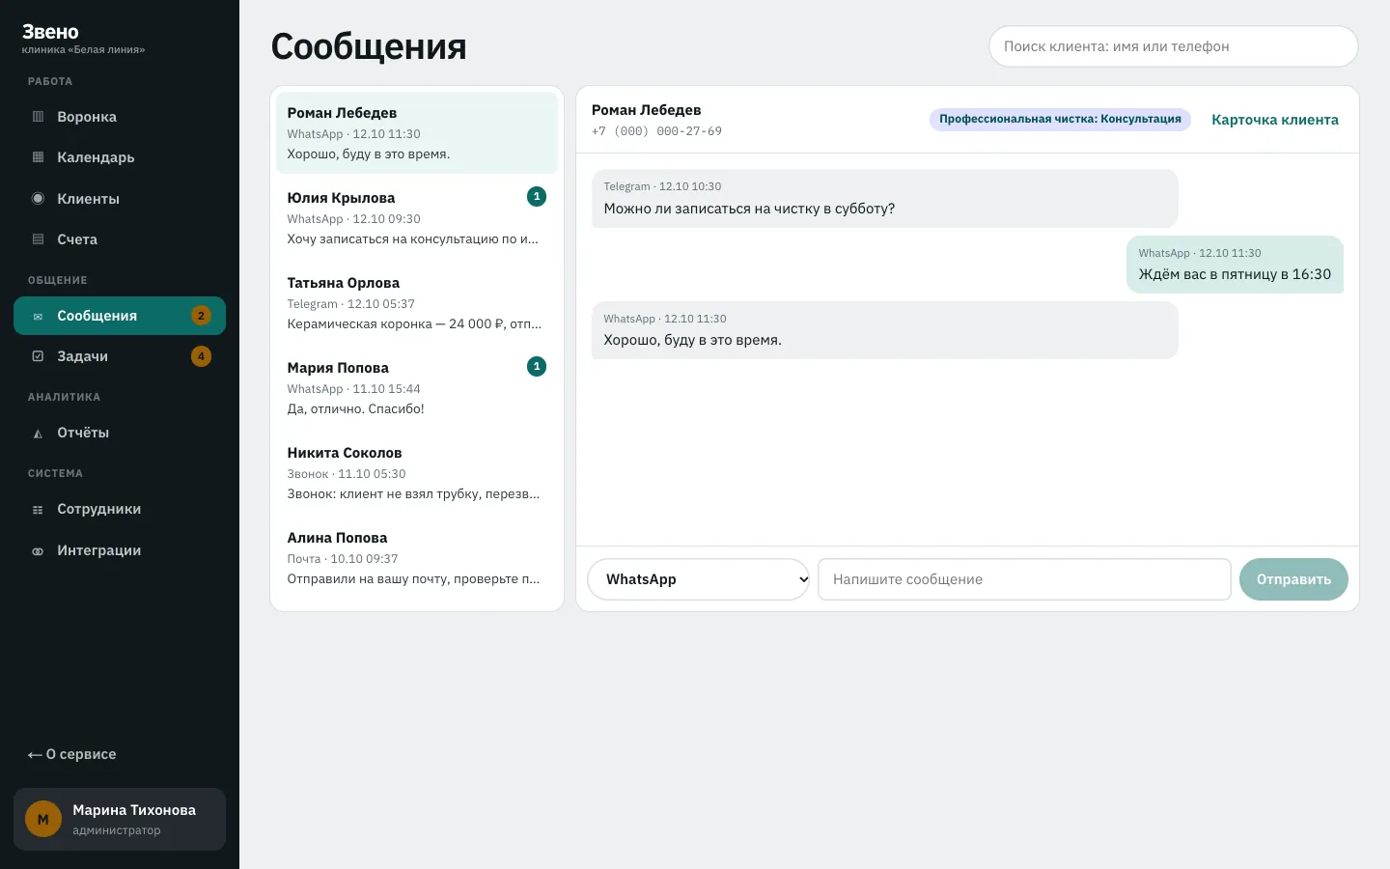Click the Сообщения envelope icon in sidebar
Screen dimensions: 1390x869
click(x=39, y=316)
